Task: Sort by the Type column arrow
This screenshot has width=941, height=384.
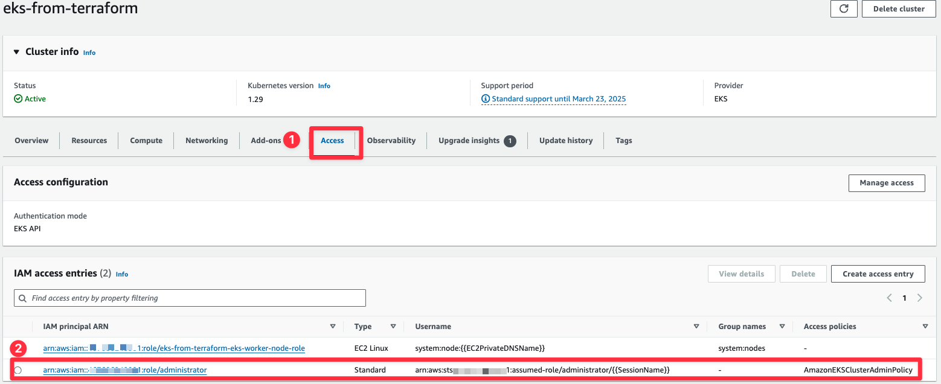Action: pos(393,327)
